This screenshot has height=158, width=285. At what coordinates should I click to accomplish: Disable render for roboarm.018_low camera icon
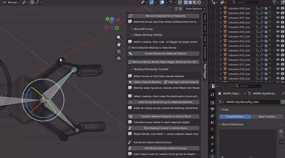[283, 69]
